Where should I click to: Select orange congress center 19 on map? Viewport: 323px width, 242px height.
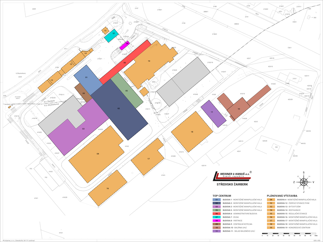point(149,61)
